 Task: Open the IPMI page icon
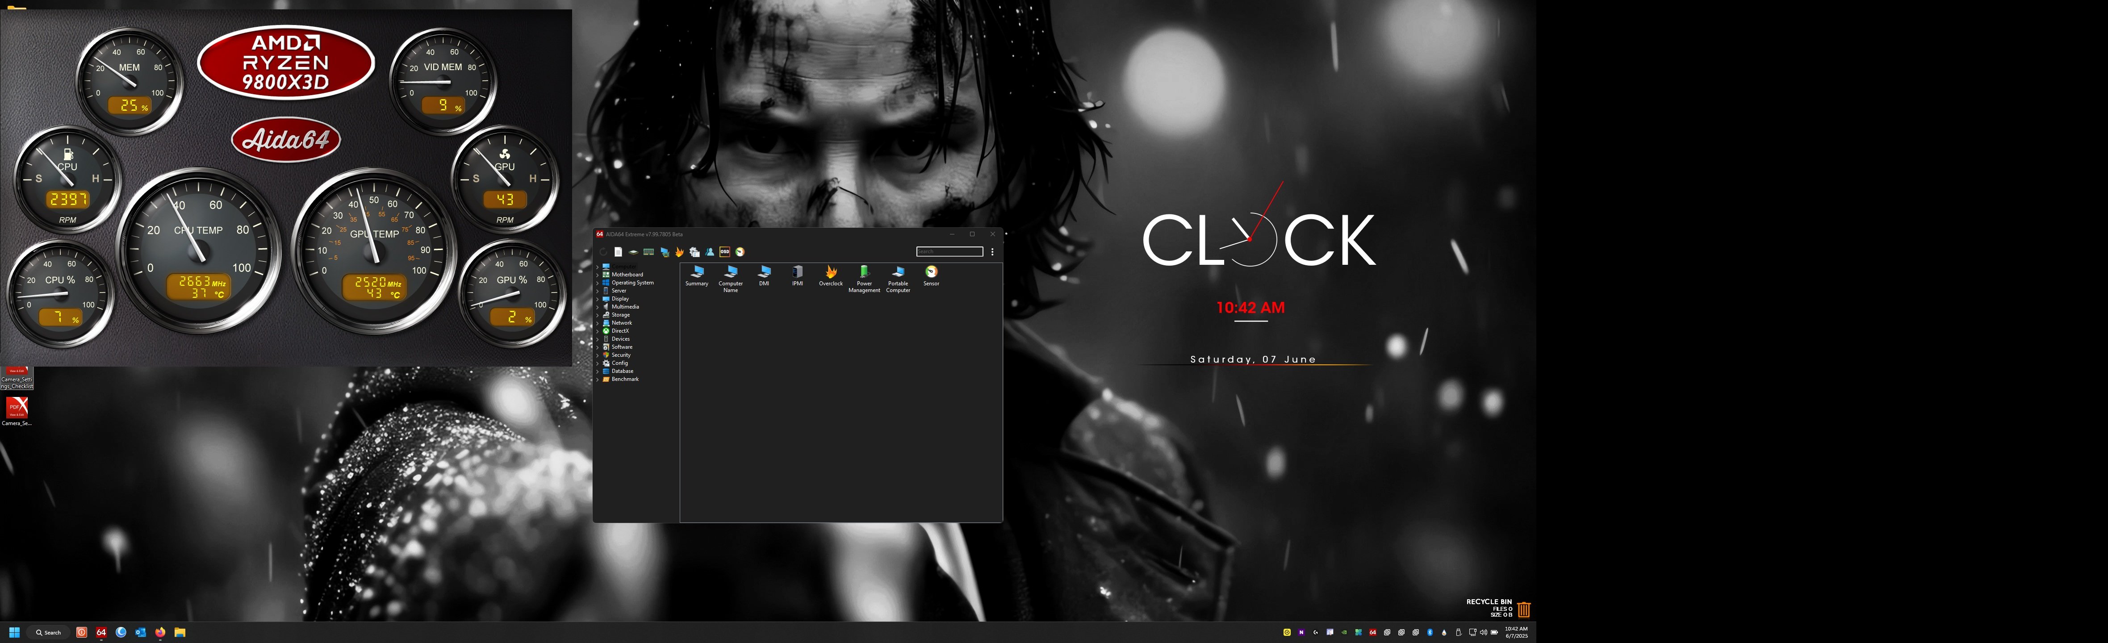(798, 276)
